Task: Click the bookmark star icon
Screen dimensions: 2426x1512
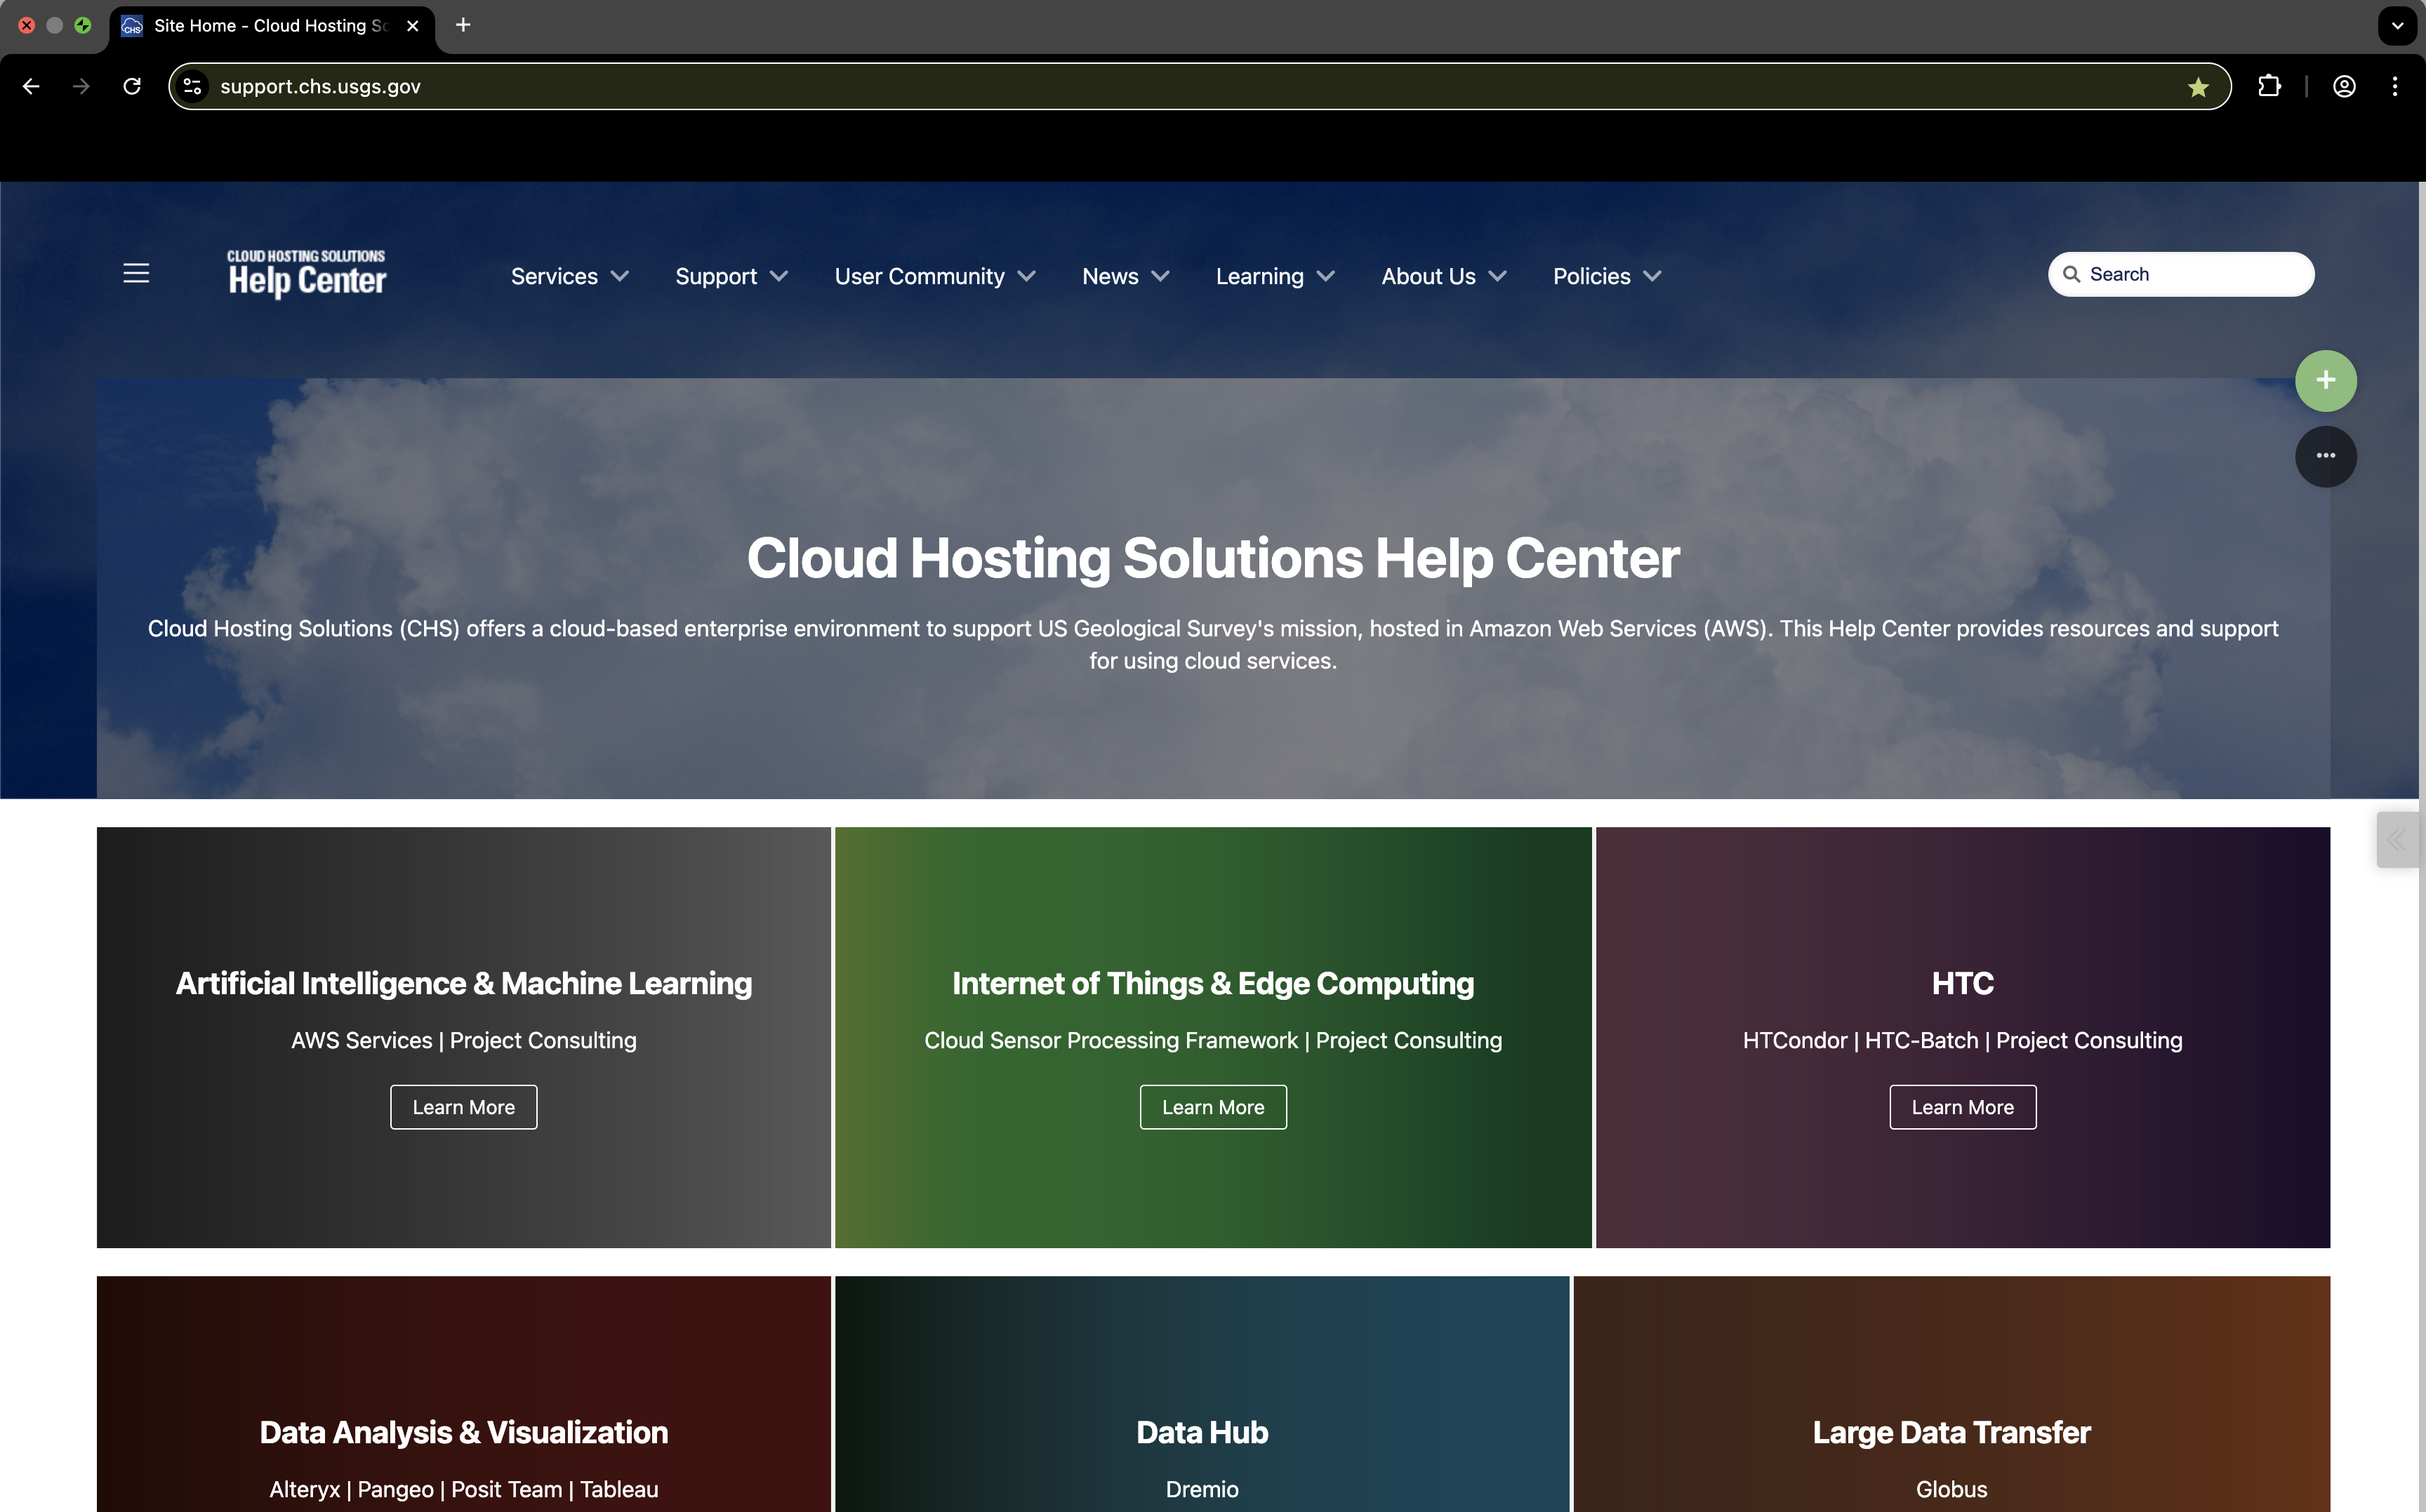Action: (x=2198, y=87)
